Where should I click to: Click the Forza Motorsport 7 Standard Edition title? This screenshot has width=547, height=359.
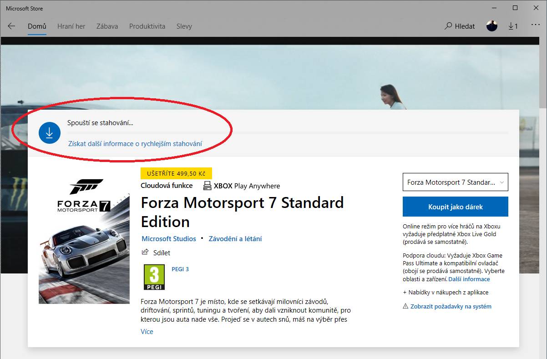[243, 212]
